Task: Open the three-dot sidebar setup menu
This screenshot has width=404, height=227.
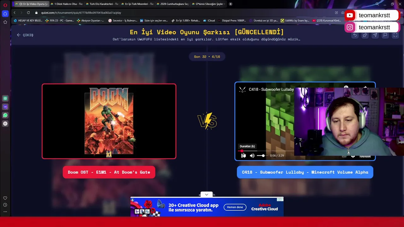Action: coord(5,212)
